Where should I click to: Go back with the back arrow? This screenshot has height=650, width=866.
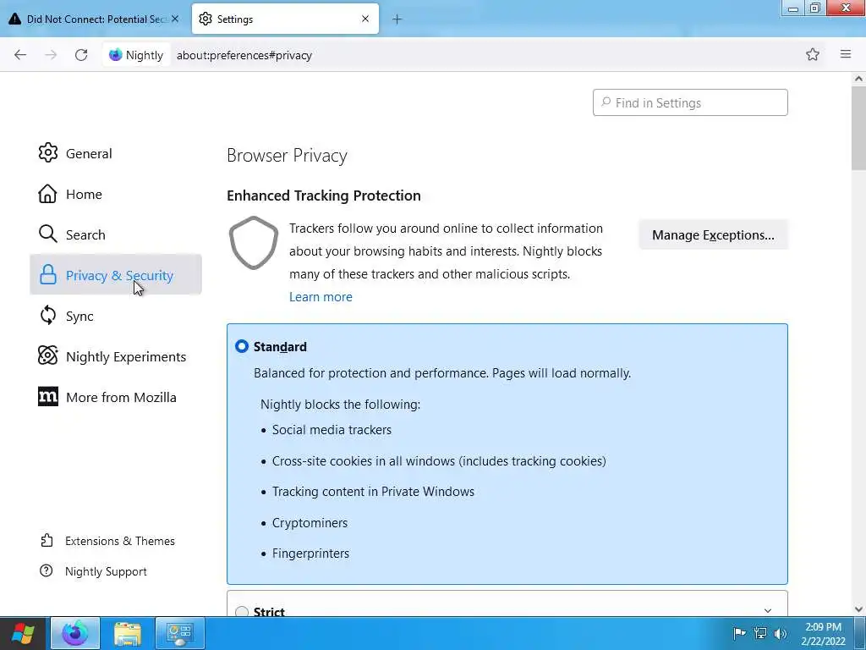pyautogui.click(x=20, y=55)
